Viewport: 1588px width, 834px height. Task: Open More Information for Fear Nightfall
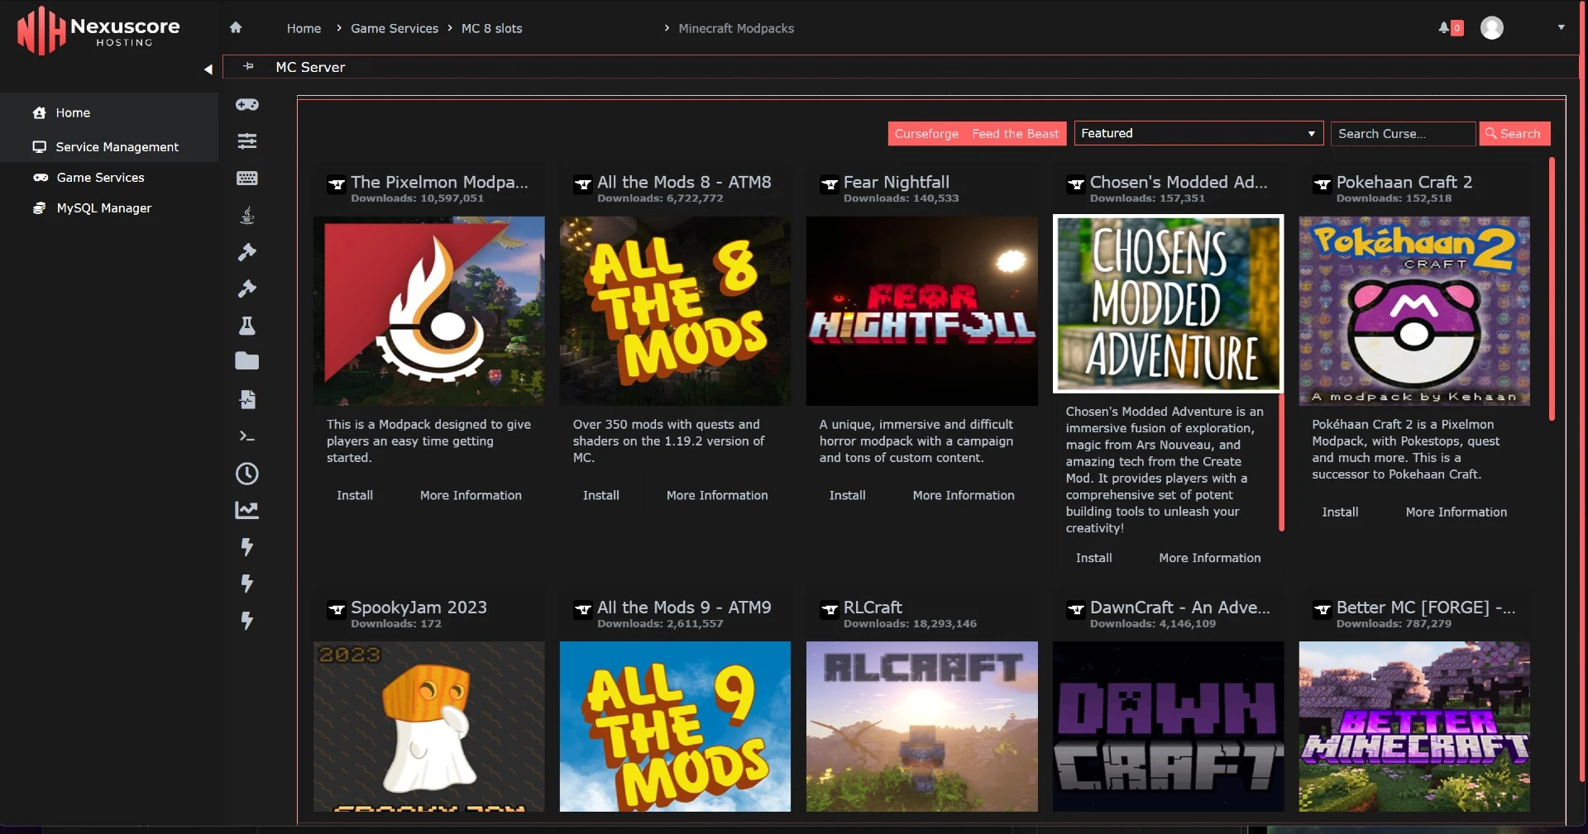[x=964, y=495]
